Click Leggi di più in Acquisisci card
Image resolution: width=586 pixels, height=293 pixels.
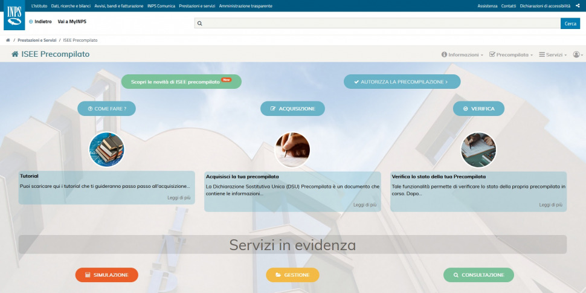tap(365, 205)
